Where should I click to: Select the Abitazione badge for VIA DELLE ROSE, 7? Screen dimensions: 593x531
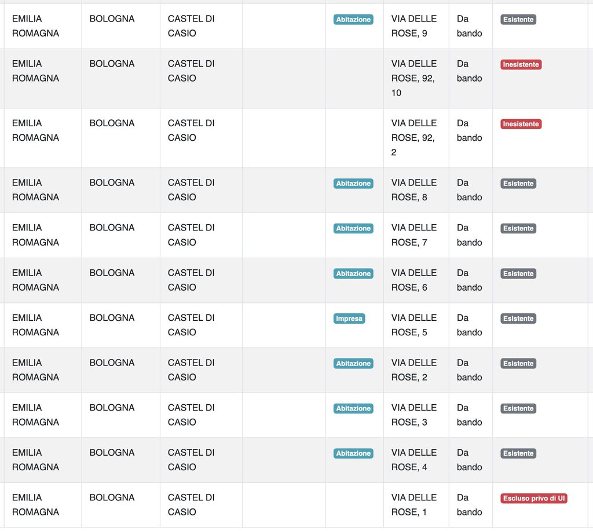353,229
